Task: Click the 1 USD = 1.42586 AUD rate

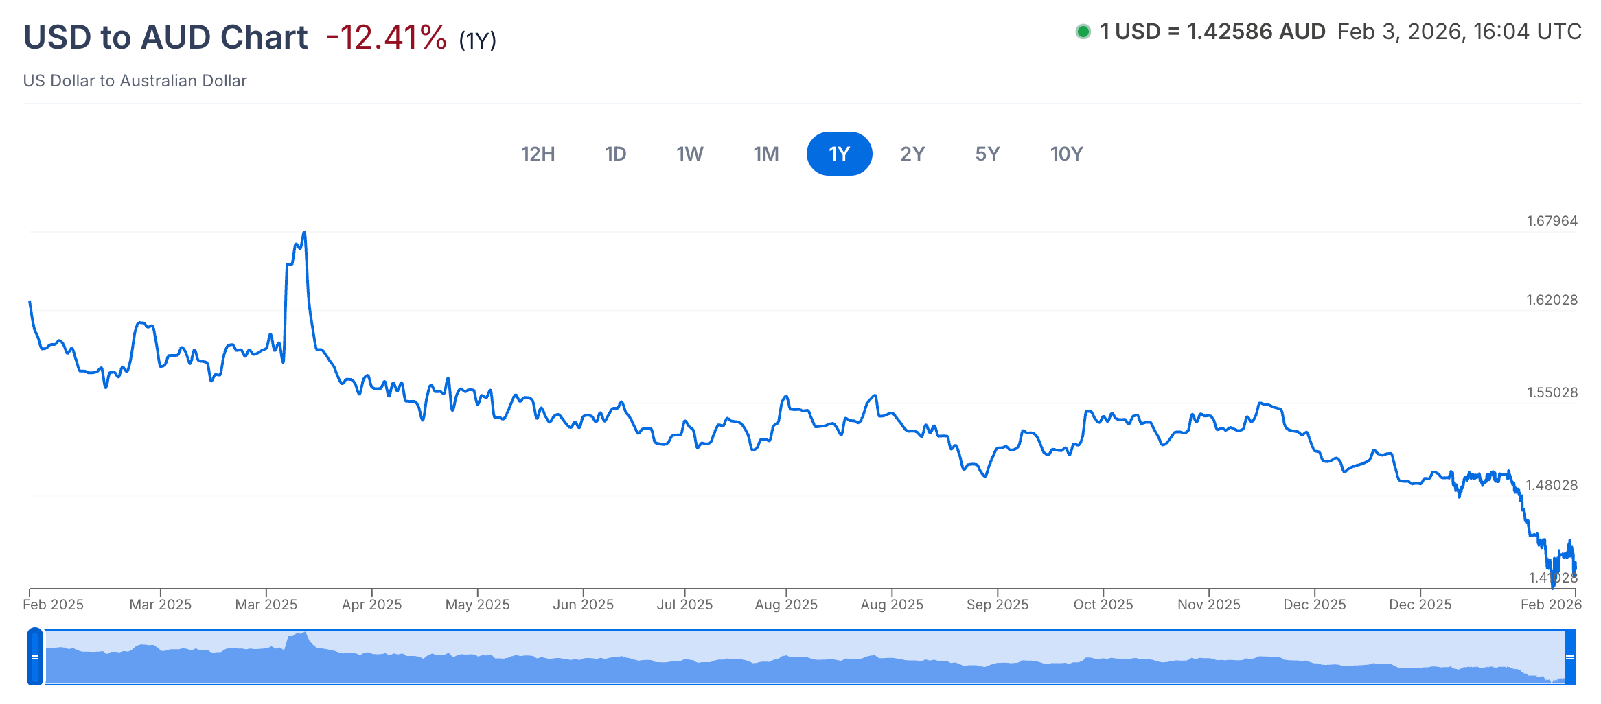Action: point(1212,32)
